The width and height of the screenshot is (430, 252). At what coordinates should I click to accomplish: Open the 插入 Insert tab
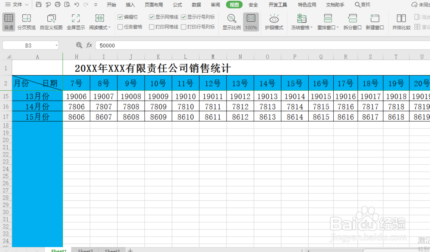[130, 5]
